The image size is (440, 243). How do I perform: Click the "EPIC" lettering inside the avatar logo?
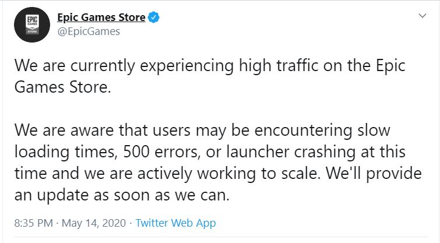(x=32, y=20)
